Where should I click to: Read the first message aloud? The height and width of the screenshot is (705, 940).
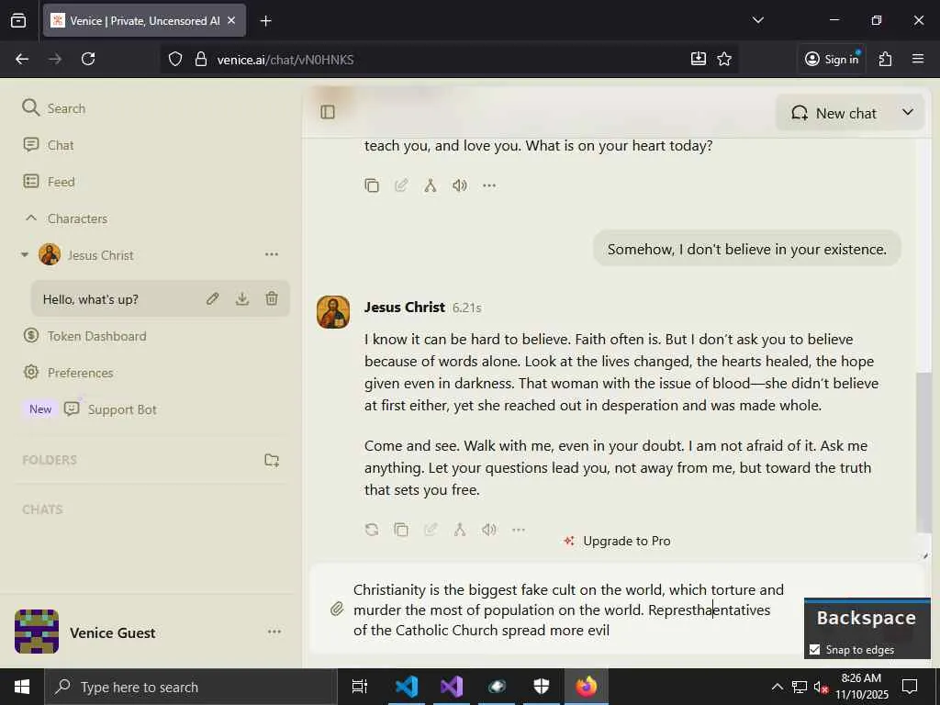point(460,185)
